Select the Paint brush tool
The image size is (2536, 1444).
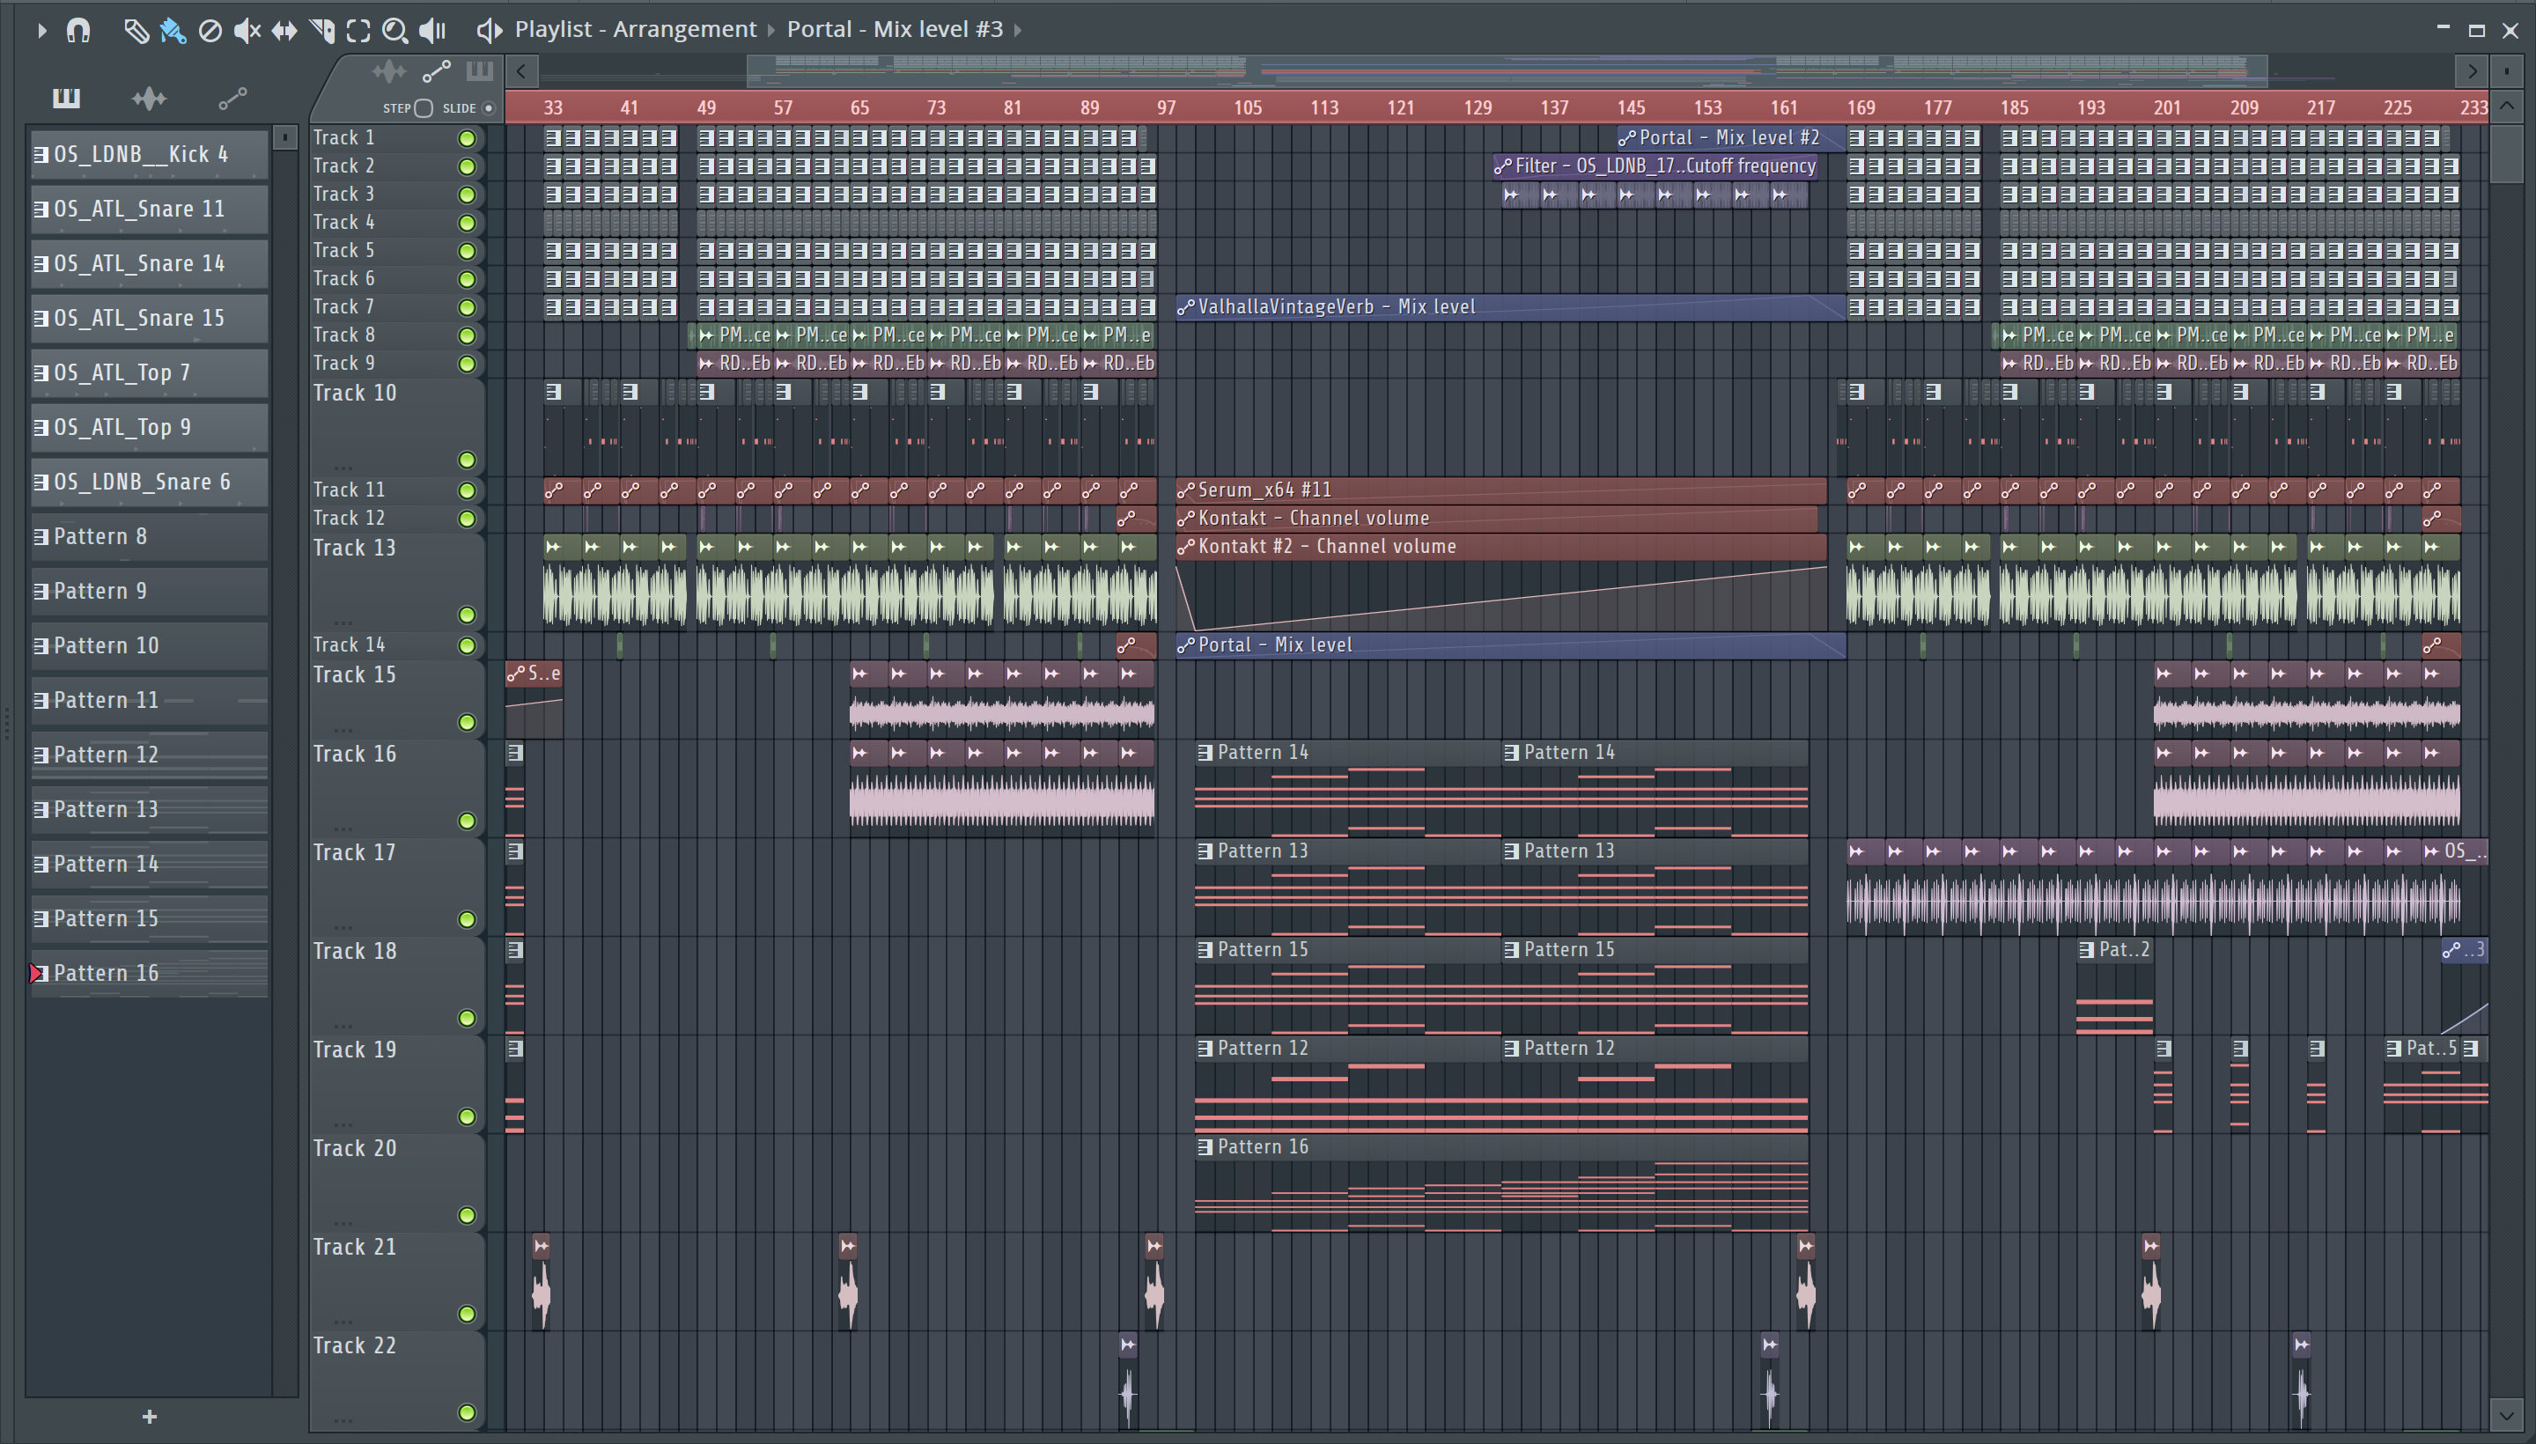[x=173, y=31]
